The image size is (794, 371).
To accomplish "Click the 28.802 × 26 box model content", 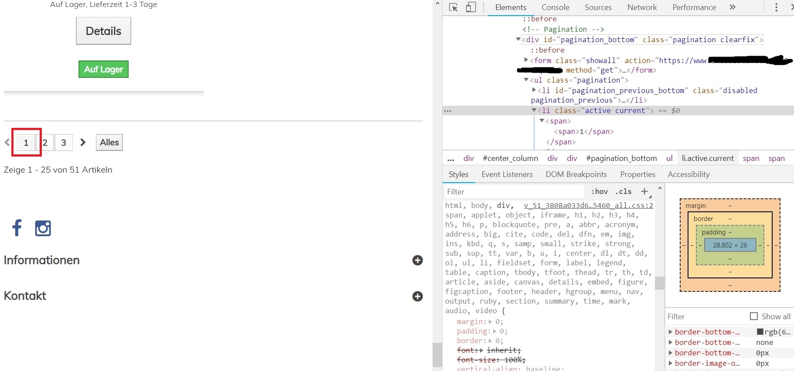I will [x=730, y=245].
